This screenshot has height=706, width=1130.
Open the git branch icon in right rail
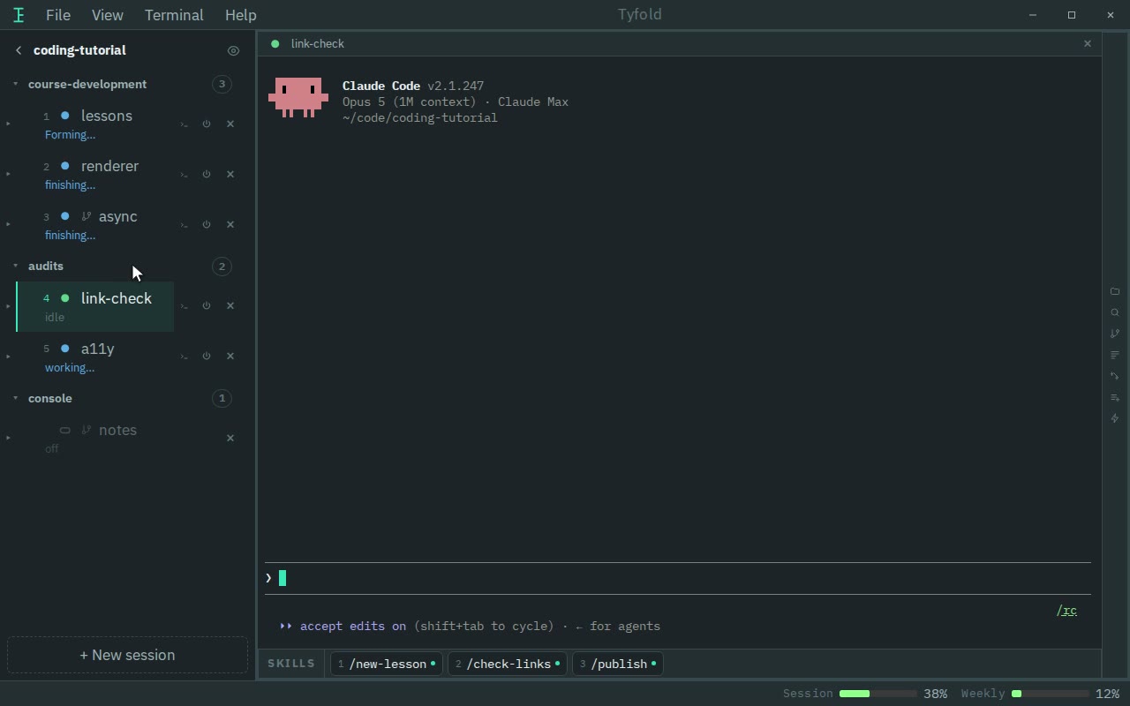1115,334
